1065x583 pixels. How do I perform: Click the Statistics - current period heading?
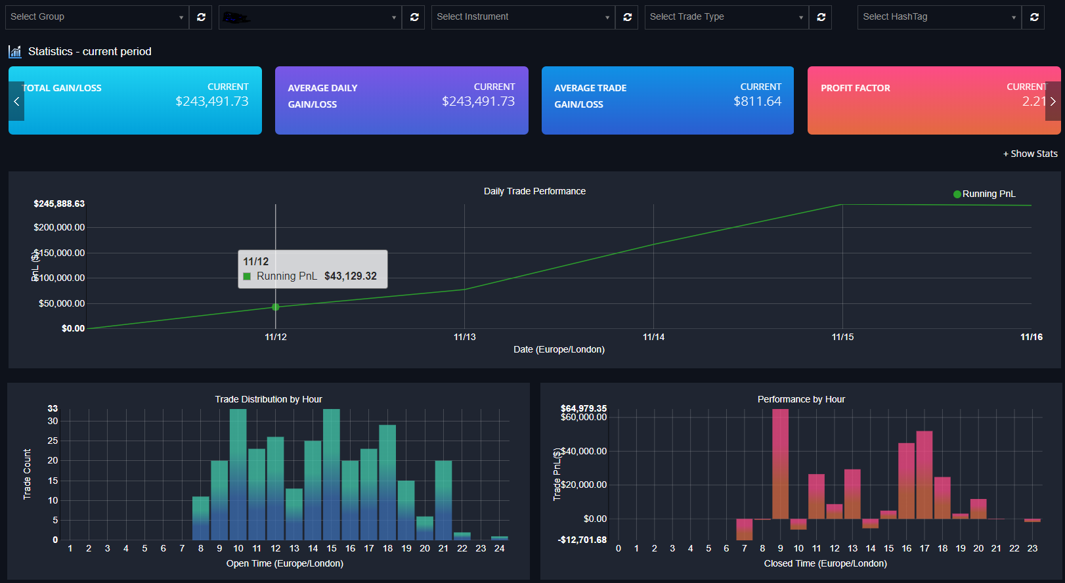pos(90,51)
